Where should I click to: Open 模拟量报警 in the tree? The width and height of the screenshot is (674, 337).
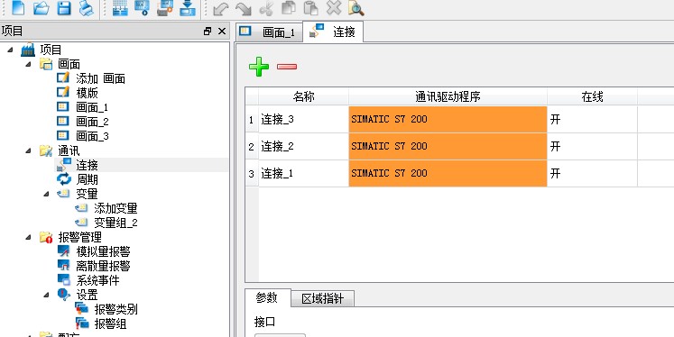(103, 251)
